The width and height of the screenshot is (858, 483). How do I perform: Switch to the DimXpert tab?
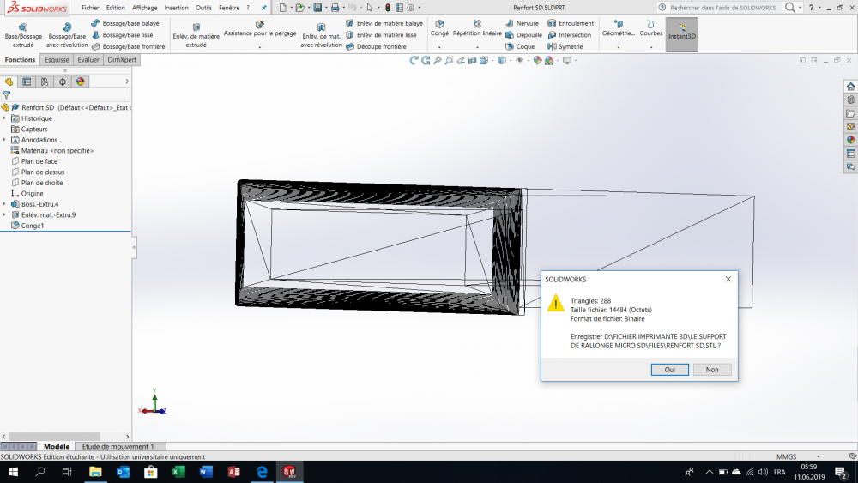[x=122, y=59]
